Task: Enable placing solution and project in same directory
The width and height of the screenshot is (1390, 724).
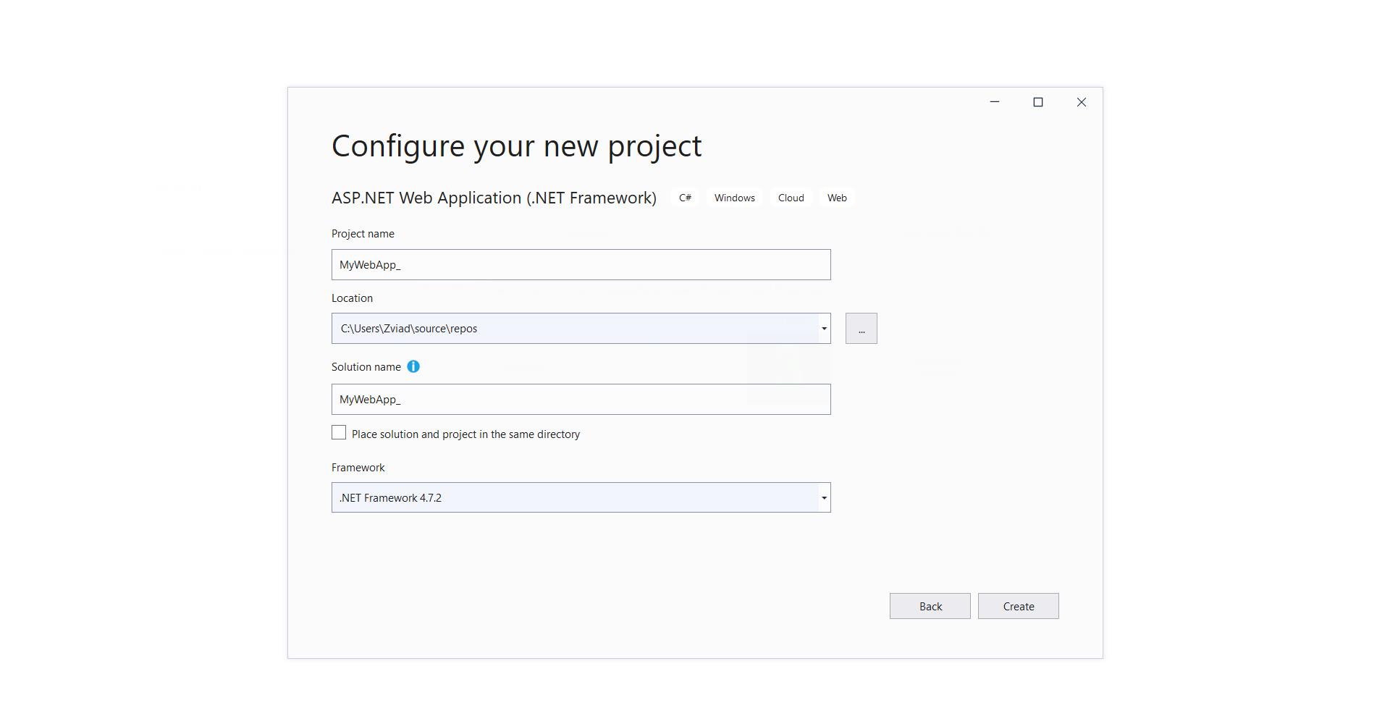Action: [x=339, y=433]
